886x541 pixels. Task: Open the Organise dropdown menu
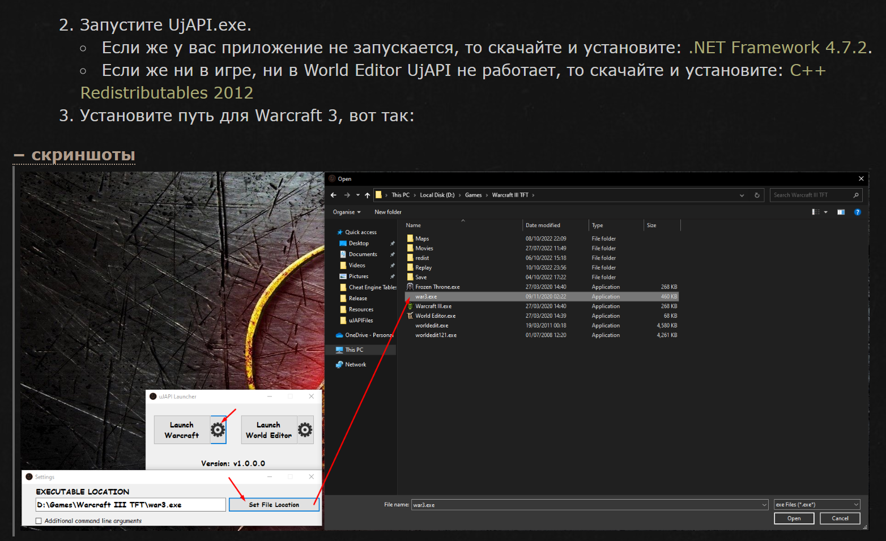(x=347, y=212)
